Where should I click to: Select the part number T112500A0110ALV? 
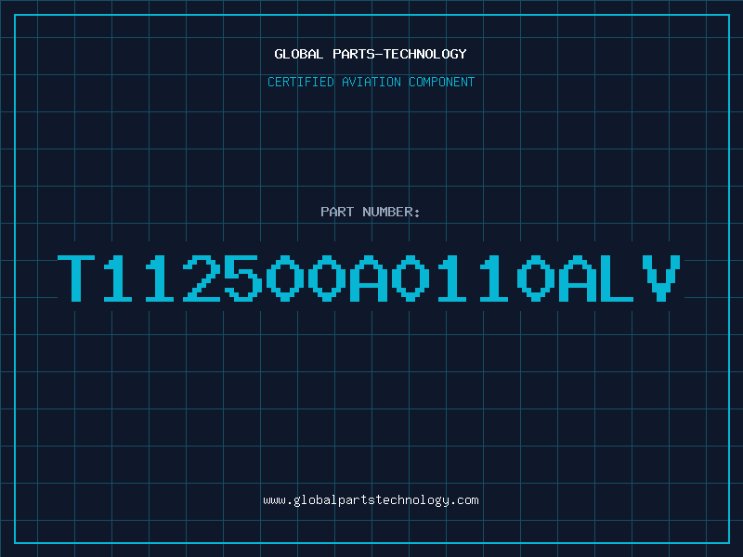coord(369,278)
